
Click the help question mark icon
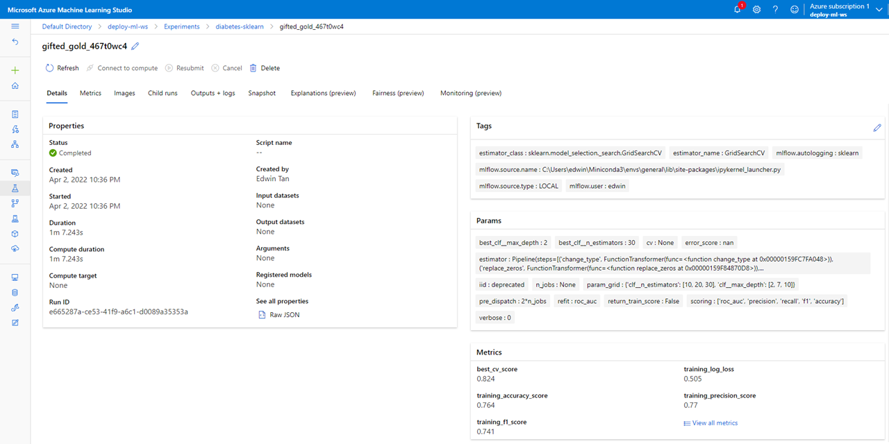(x=775, y=10)
